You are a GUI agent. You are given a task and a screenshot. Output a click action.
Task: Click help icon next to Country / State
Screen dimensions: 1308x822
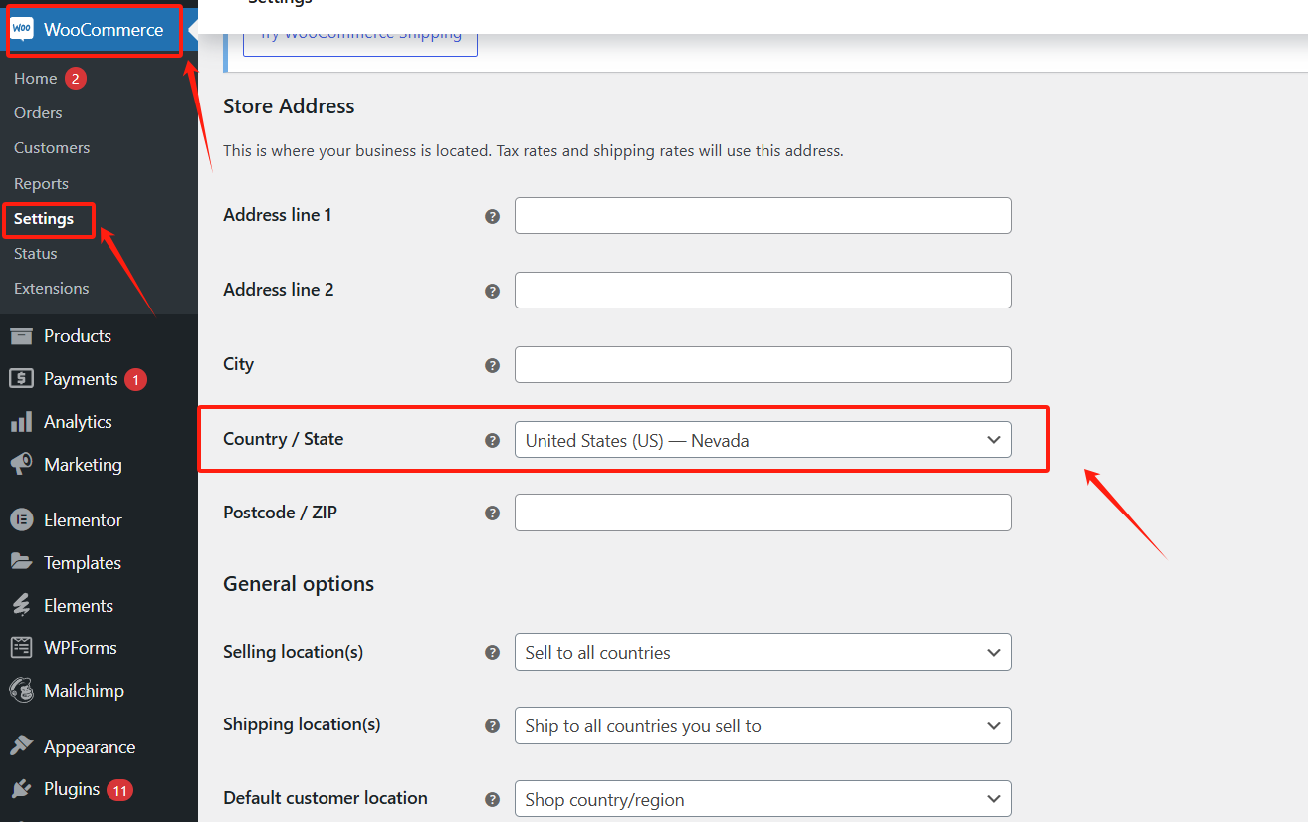[x=492, y=440]
